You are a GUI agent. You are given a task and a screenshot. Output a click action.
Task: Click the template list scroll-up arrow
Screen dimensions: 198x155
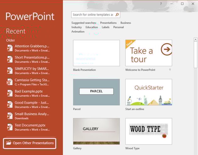click(x=195, y=39)
